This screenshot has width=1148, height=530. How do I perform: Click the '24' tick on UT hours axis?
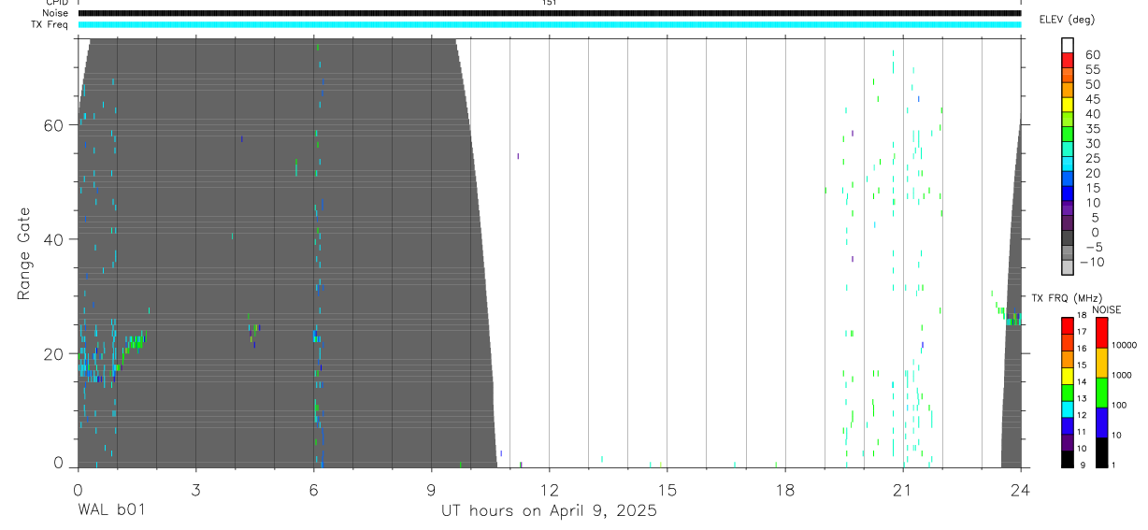[x=1020, y=489]
